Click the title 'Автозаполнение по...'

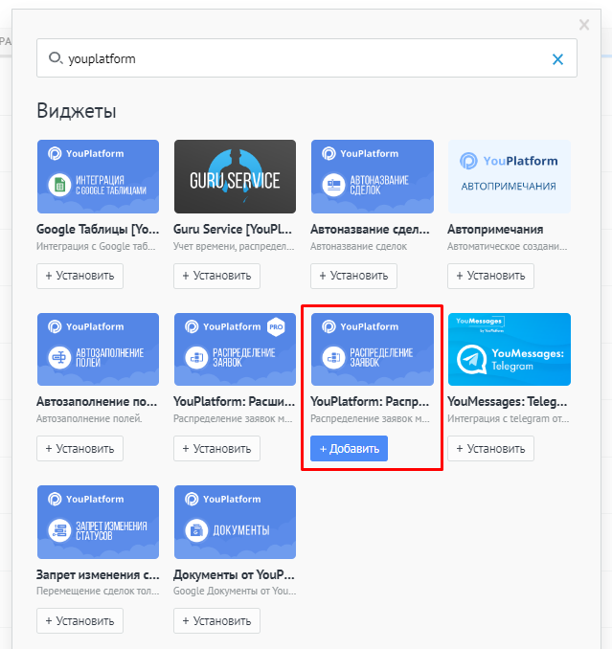pos(97,402)
